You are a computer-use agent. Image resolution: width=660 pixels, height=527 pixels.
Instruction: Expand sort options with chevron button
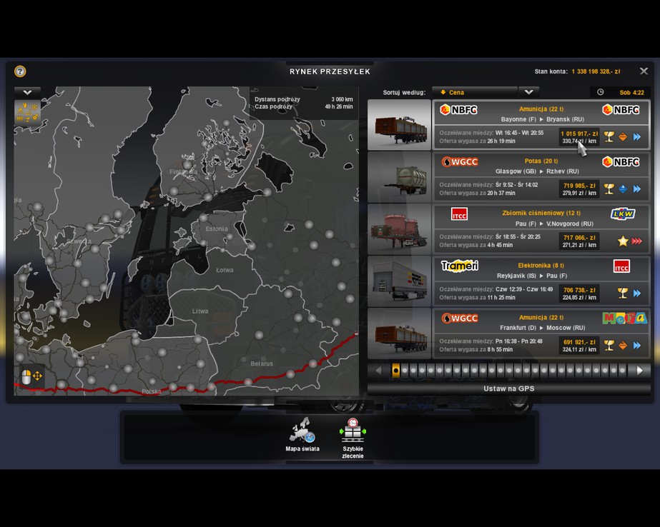coord(528,92)
